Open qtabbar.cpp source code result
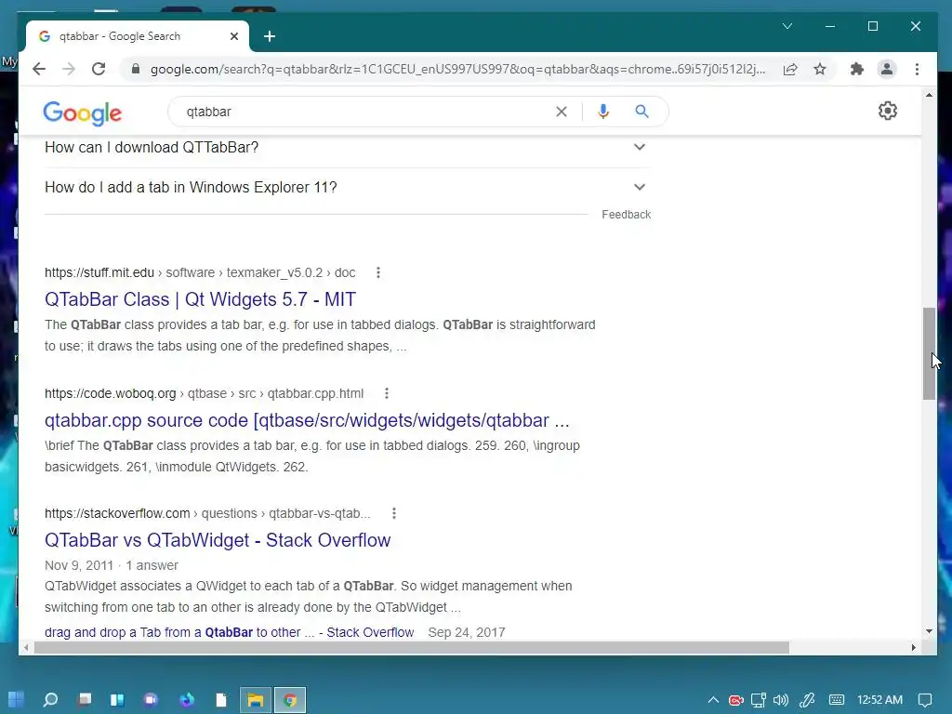The width and height of the screenshot is (952, 714). coord(307,420)
